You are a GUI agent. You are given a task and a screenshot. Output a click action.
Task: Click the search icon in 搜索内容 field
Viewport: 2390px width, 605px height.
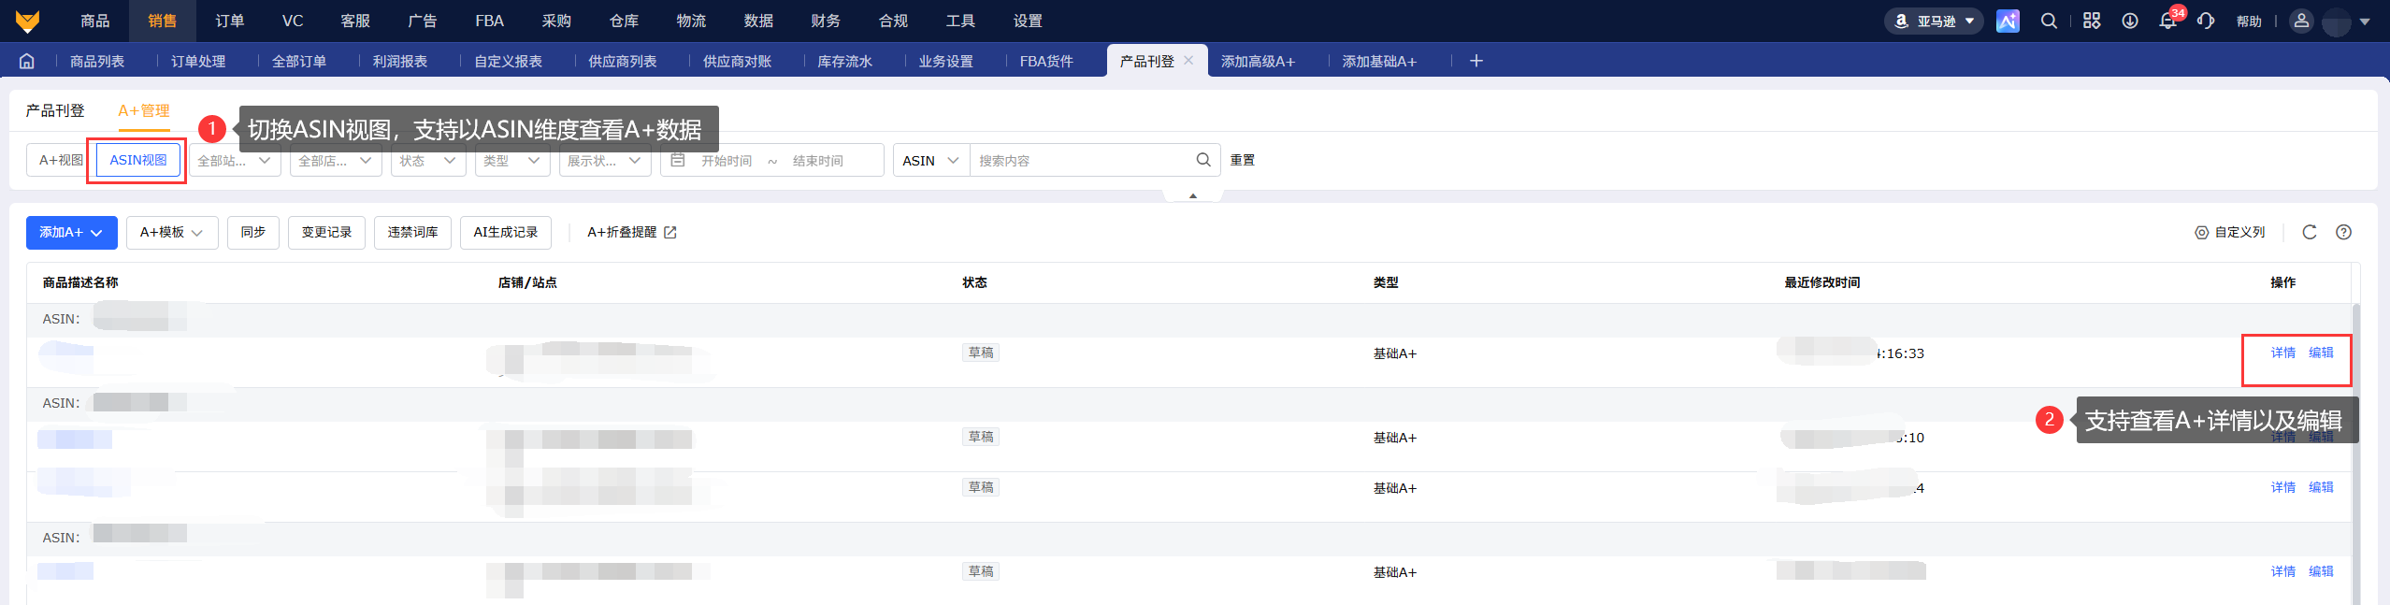[1203, 160]
